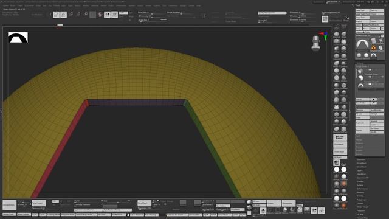Toggle the Polypaint Mode button

coord(67,215)
